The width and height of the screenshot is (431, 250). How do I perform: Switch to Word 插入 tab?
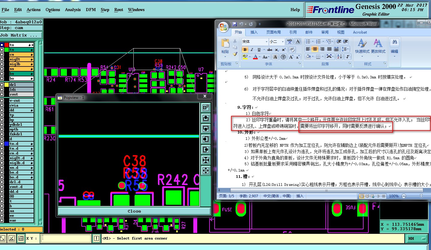tap(254, 32)
